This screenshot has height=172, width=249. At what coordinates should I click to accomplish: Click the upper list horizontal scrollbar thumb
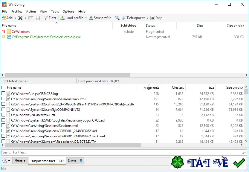pos(68,75)
